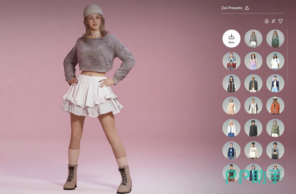Save the current Zoi as a preset
This screenshot has width=296, height=194.
point(231,39)
